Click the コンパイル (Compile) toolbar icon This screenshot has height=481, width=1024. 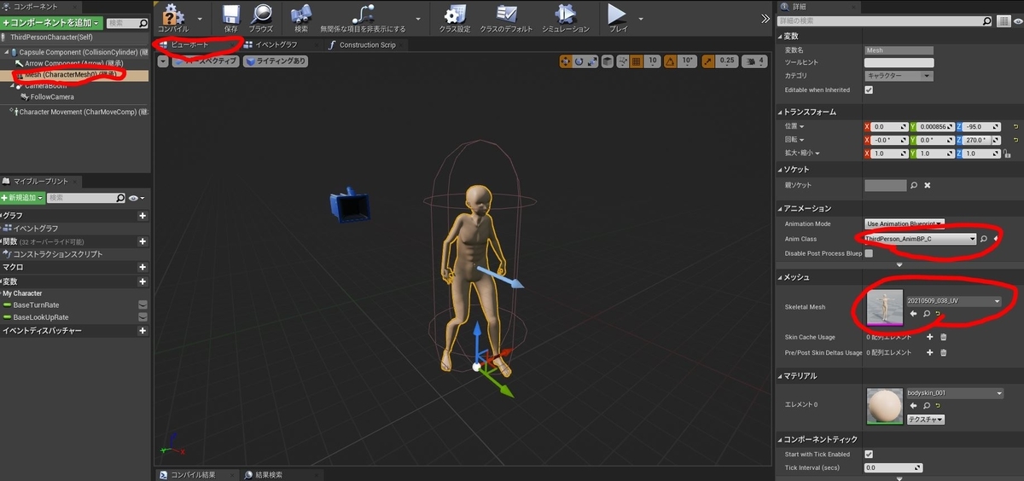click(173, 17)
